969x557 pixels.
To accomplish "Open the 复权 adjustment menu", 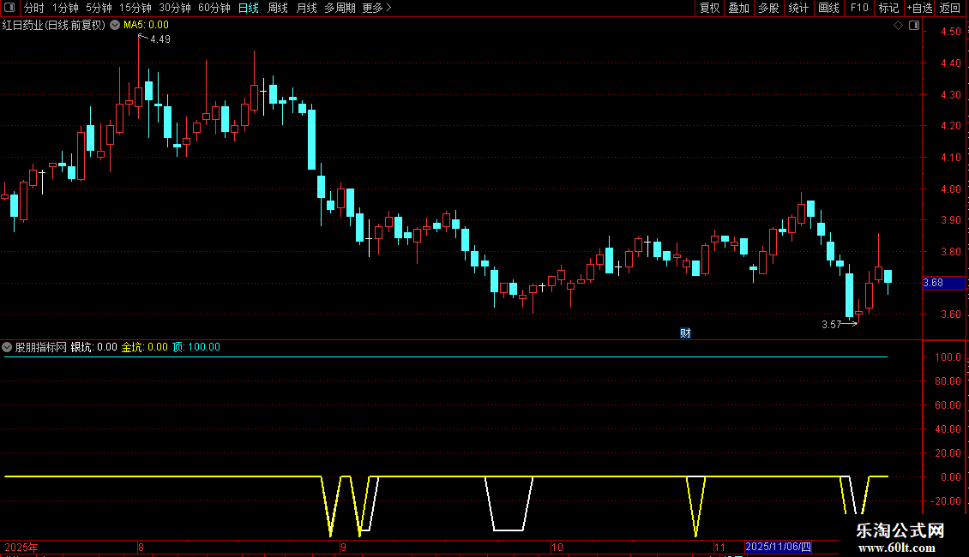I will tap(709, 8).
